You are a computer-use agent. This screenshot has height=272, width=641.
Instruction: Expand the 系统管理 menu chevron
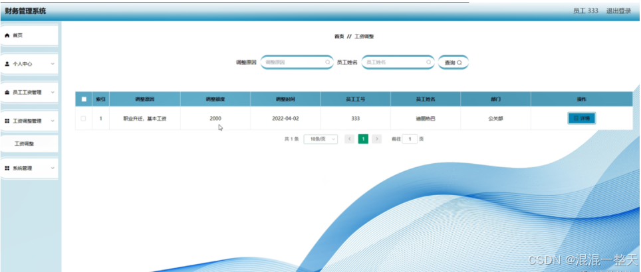53,168
